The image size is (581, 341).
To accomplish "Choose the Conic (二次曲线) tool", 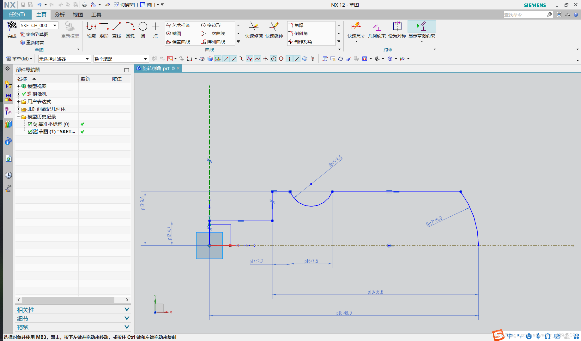I will 213,33.
